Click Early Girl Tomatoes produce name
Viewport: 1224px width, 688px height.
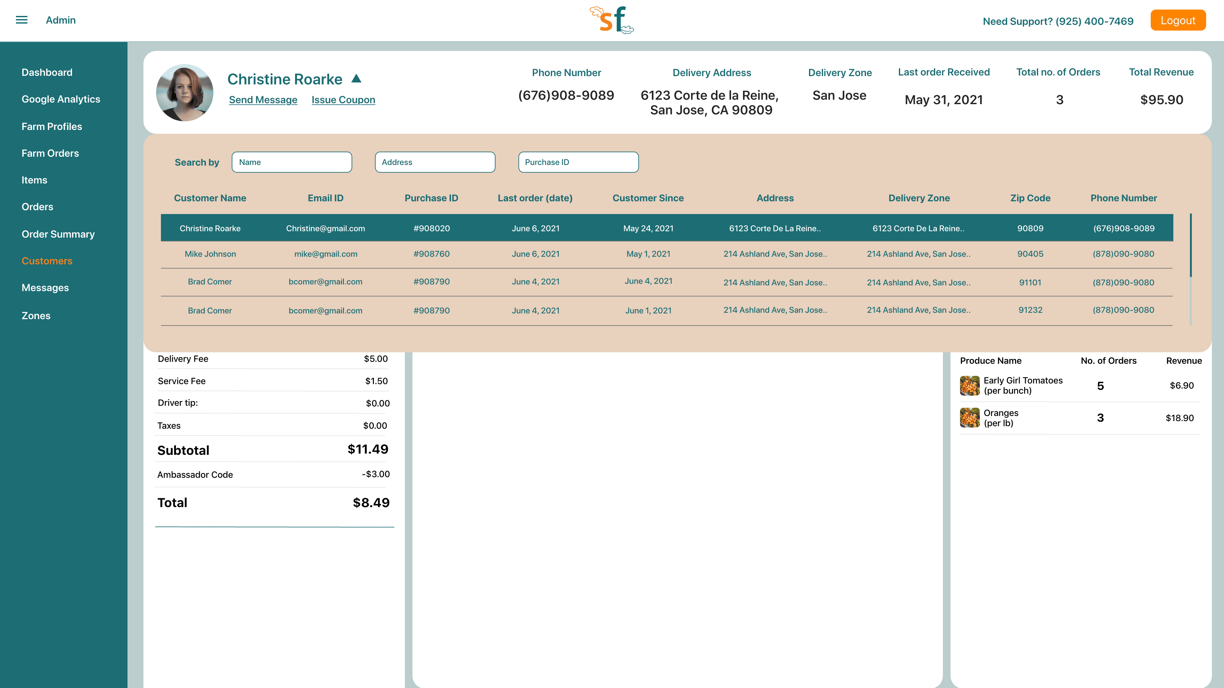point(1023,385)
